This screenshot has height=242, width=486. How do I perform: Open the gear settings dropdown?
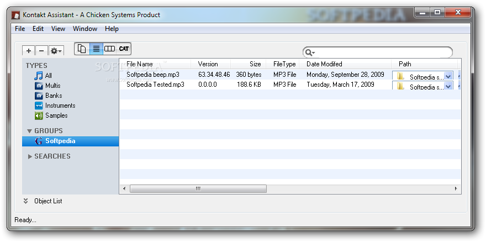coord(56,51)
